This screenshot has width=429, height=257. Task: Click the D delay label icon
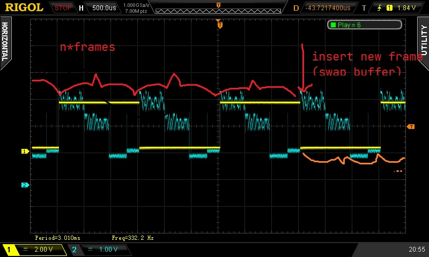pyautogui.click(x=296, y=8)
